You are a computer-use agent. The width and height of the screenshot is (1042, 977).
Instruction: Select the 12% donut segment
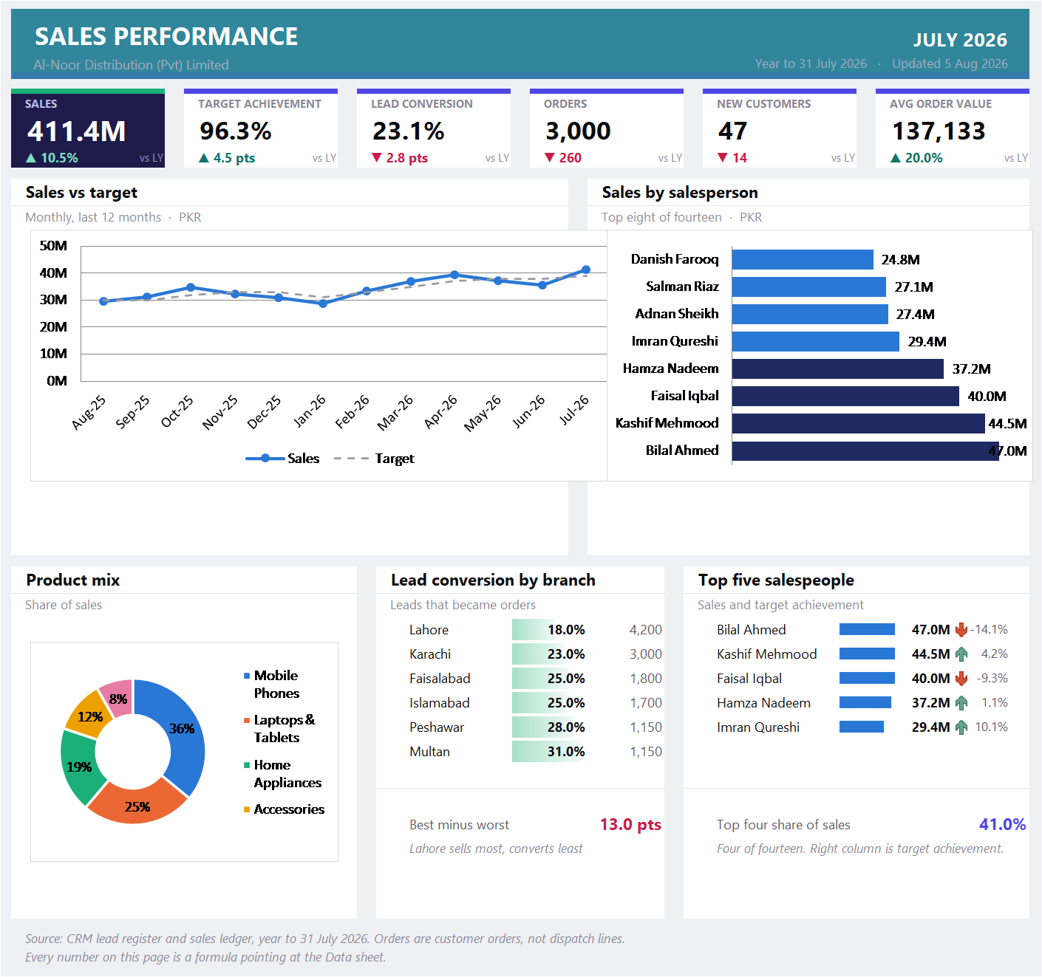pyautogui.click(x=89, y=715)
